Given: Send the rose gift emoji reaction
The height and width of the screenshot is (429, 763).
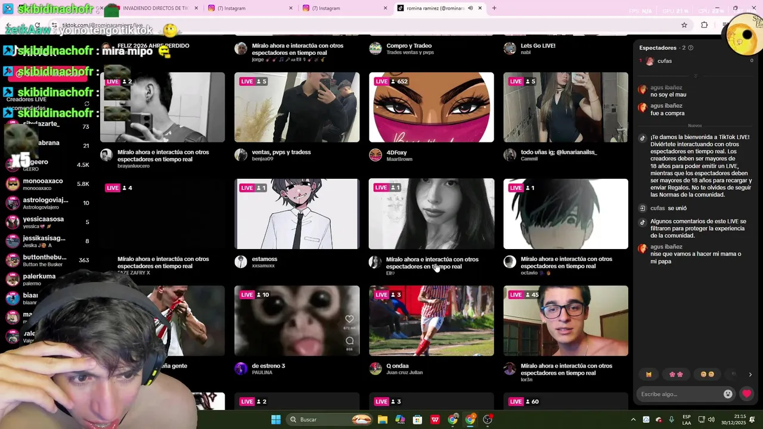Looking at the screenshot, I should coord(676,374).
